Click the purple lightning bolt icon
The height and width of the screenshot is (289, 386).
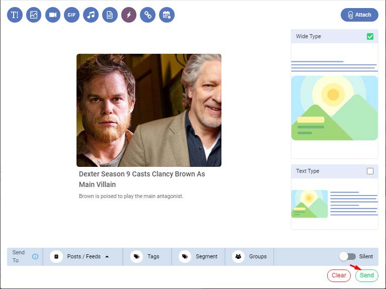click(x=129, y=15)
